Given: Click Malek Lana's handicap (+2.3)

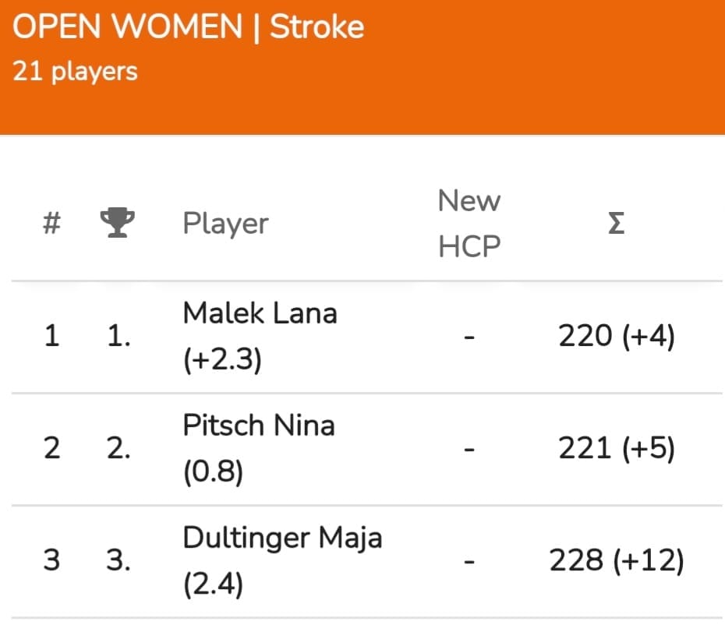Looking at the screenshot, I should pos(222,359).
